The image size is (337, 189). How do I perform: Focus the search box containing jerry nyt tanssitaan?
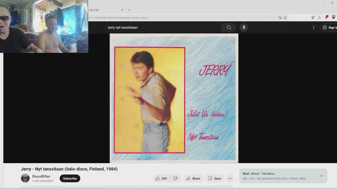pos(163,27)
